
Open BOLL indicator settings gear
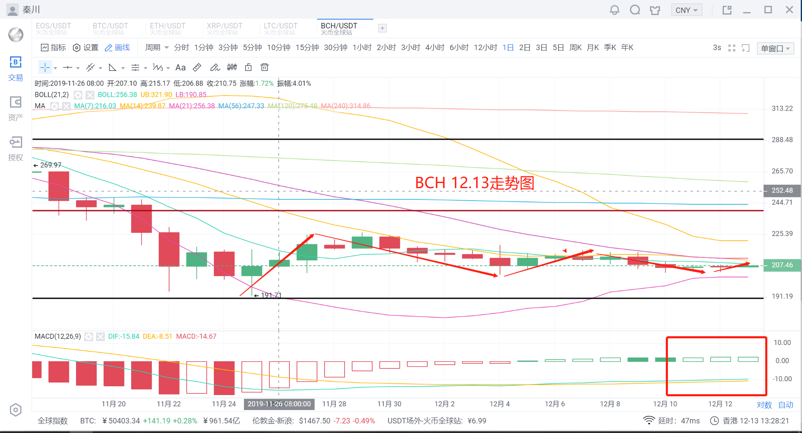(78, 95)
